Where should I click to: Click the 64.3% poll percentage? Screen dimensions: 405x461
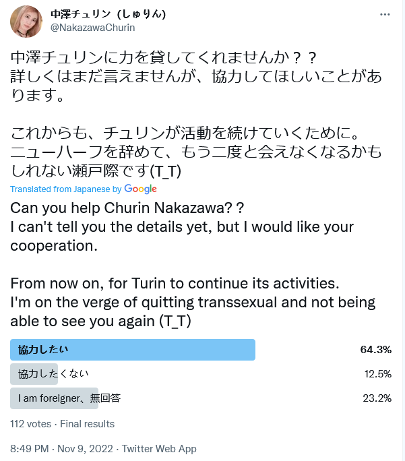click(376, 350)
